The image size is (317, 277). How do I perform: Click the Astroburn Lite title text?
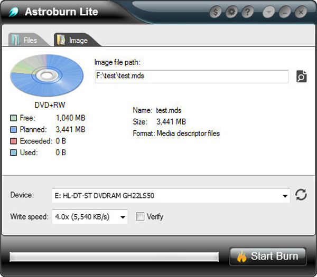[x=61, y=12]
